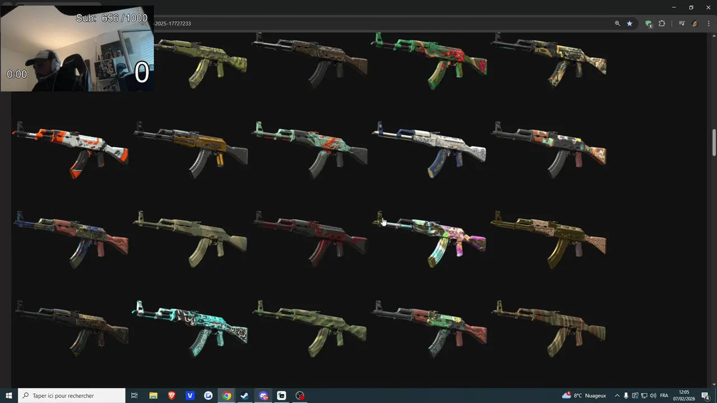
Task: Switch to Google Chrome in taskbar
Action: click(226, 396)
